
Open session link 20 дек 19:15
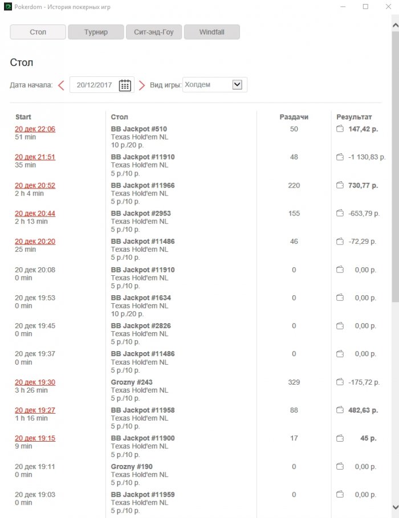coord(35,439)
